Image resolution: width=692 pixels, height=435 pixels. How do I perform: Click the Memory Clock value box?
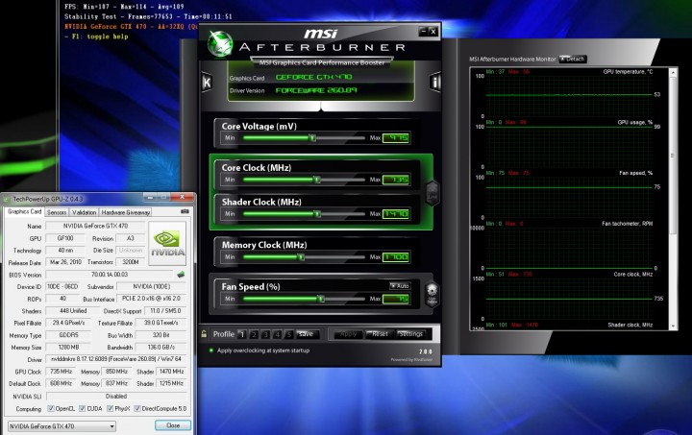396,257
